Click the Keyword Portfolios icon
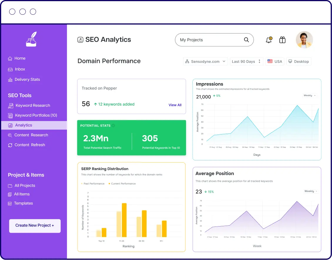Viewport: 332px width, 260px height. tap(10, 115)
